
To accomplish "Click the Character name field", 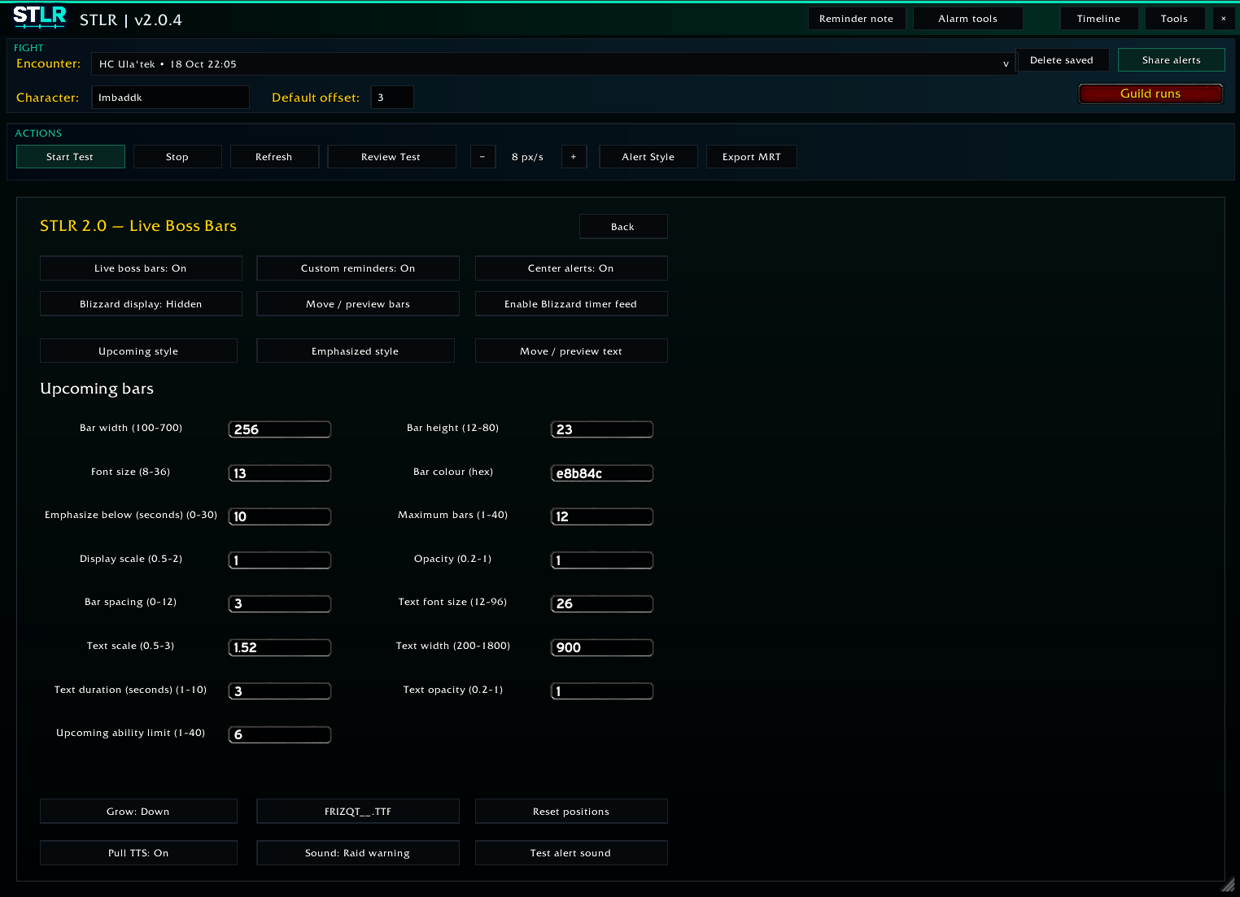I will pos(171,98).
